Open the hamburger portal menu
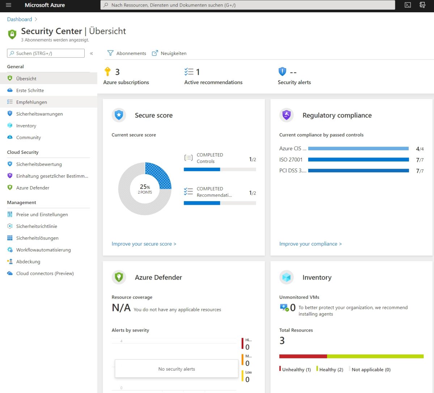 [x=9, y=5]
